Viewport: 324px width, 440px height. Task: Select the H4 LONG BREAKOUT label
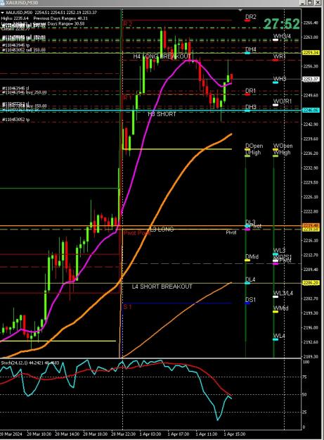[x=162, y=56]
